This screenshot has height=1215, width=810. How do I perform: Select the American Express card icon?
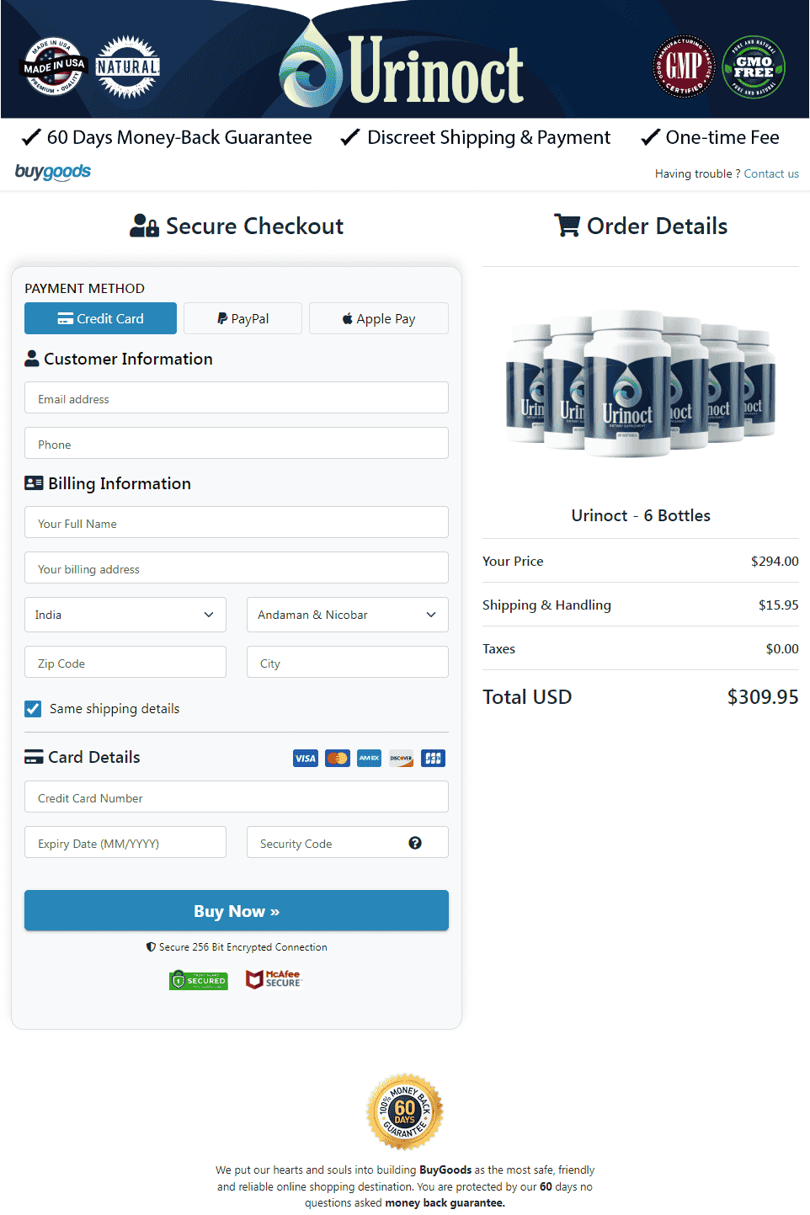[369, 758]
